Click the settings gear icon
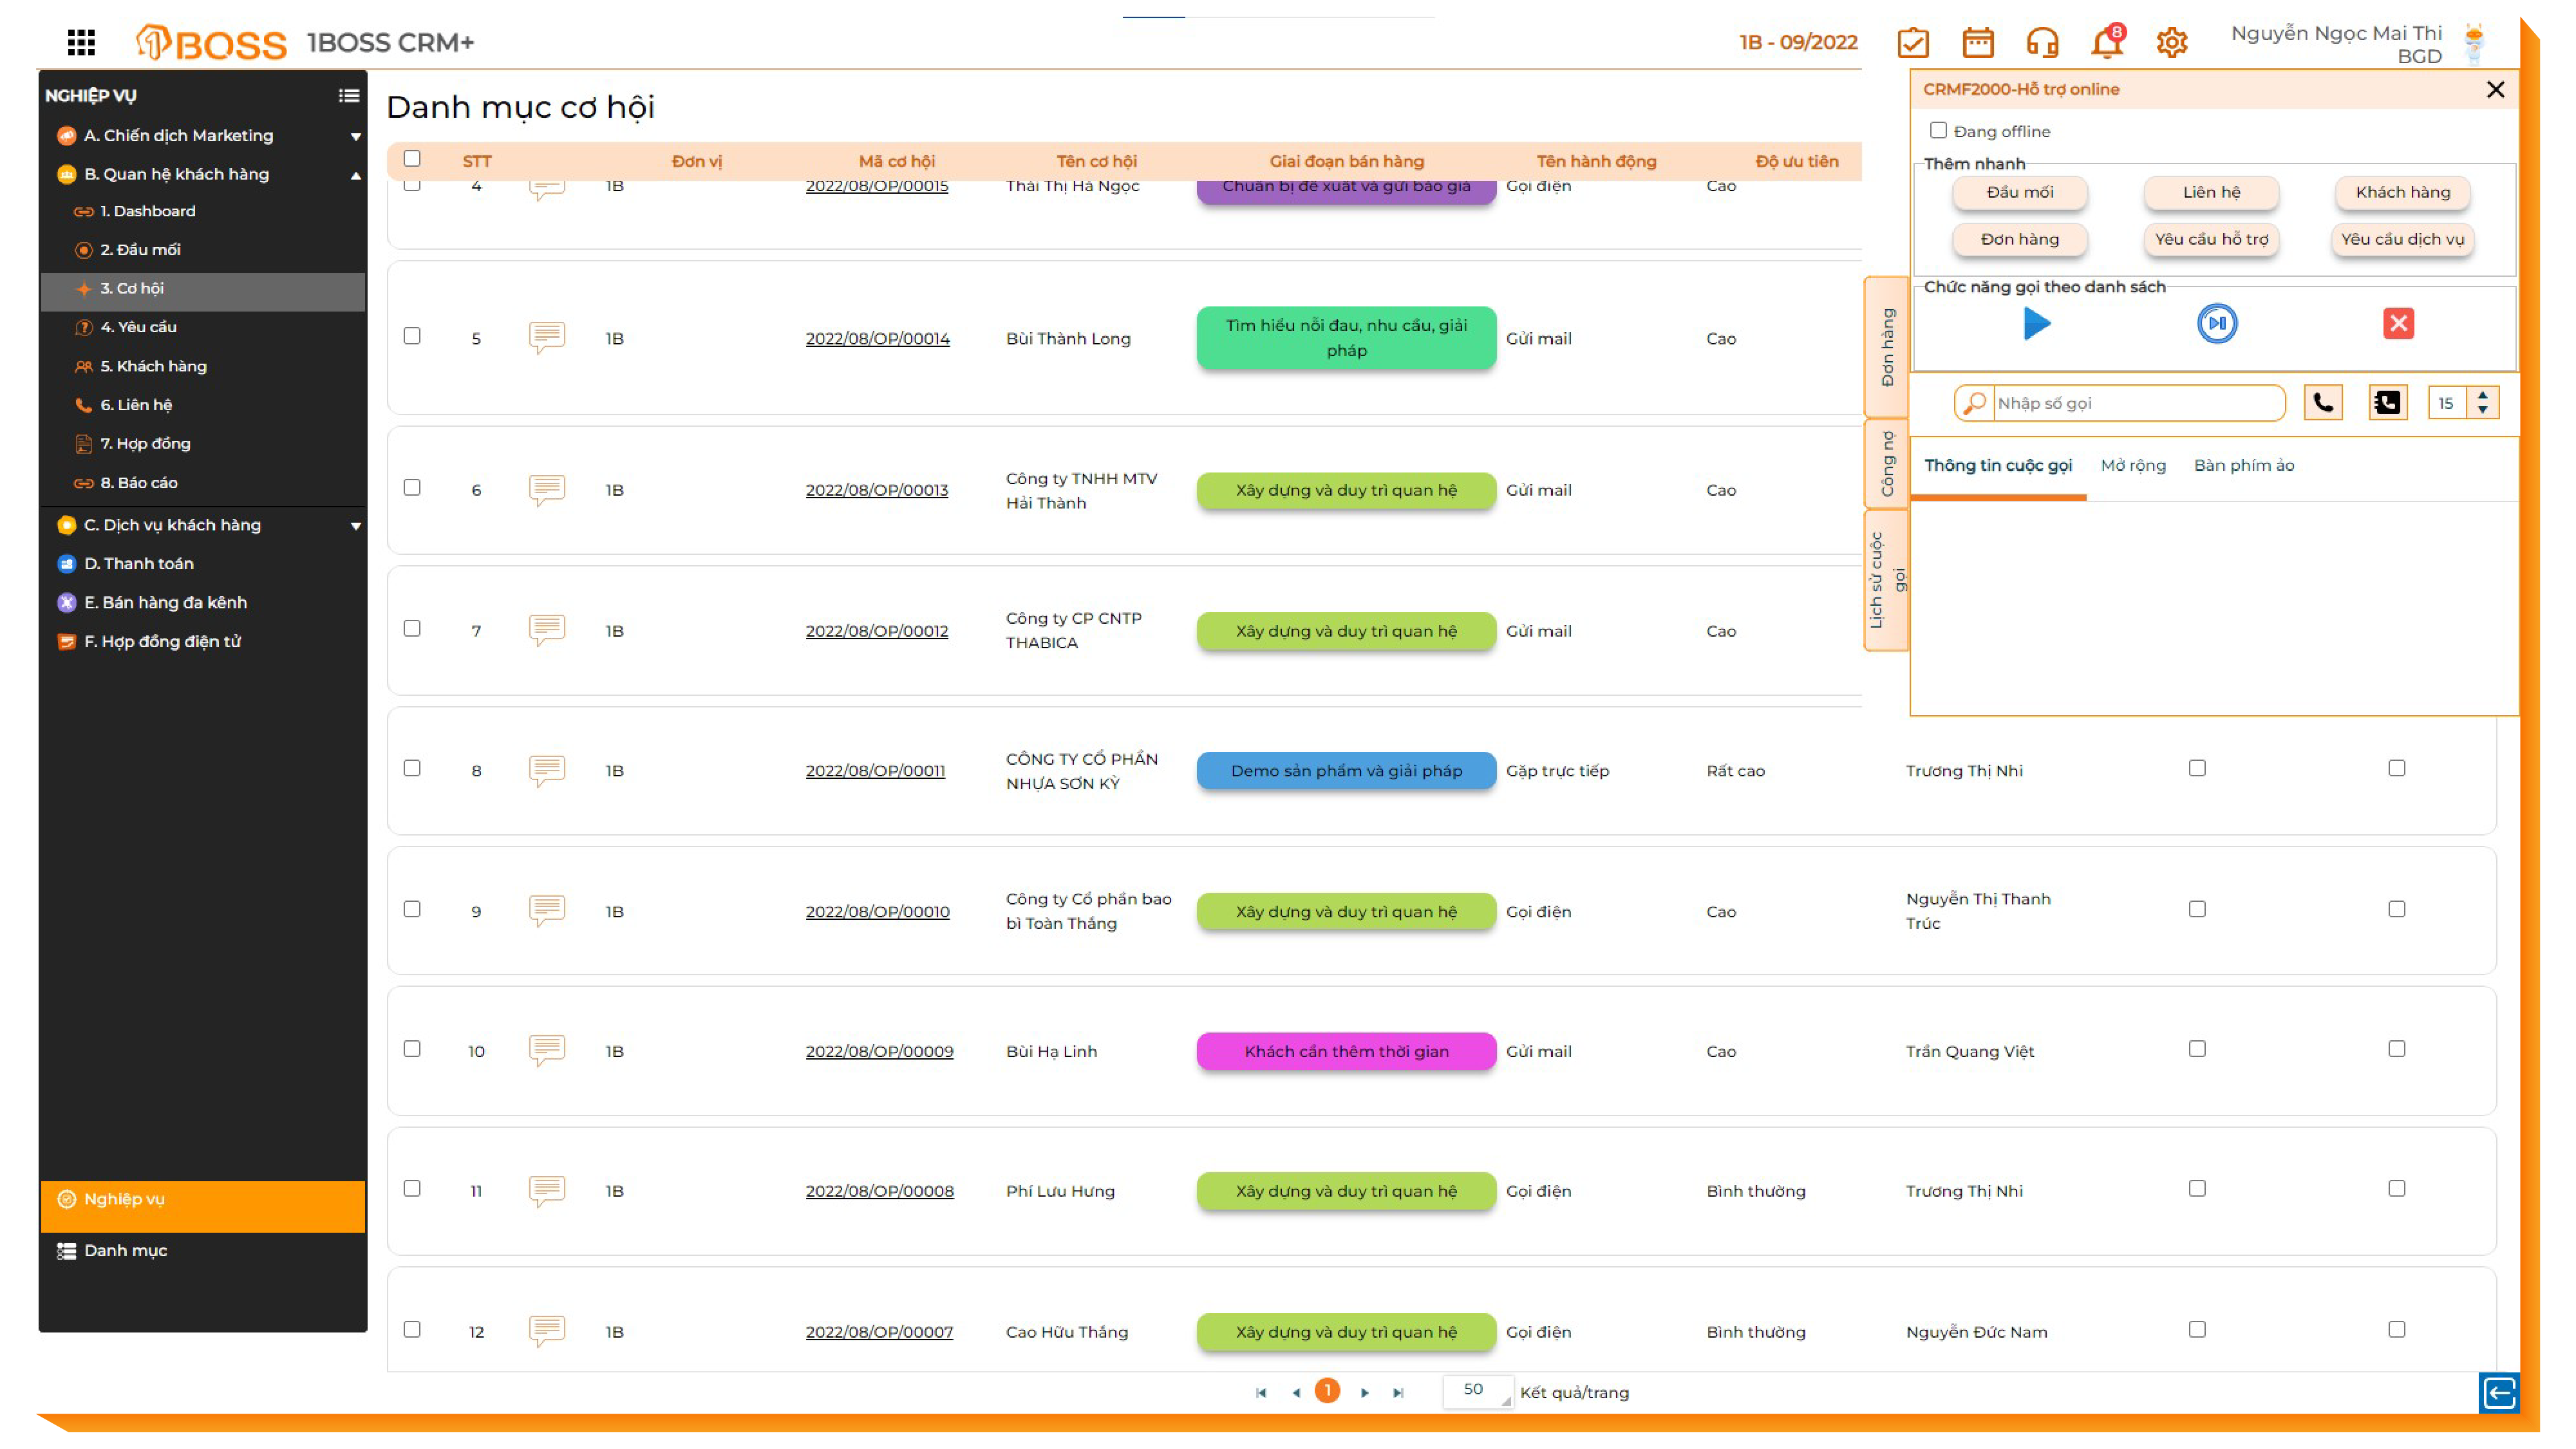Screen dimensions: 2576x1449 (x=2171, y=43)
